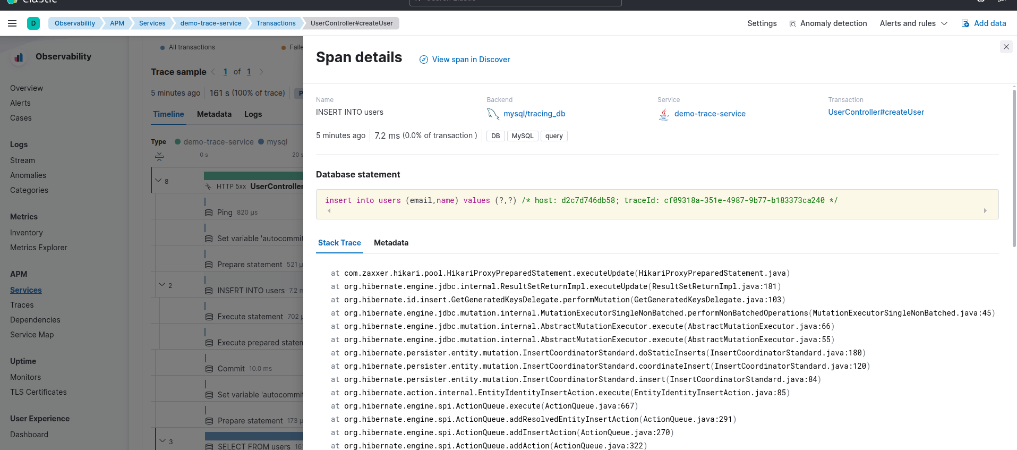Open Inventory under Metrics
Screen dimensions: 1017x450
pyautogui.click(x=27, y=233)
